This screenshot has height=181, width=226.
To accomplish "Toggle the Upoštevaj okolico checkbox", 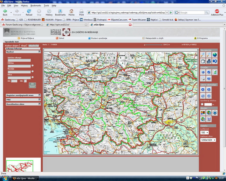I will click(x=202, y=104).
